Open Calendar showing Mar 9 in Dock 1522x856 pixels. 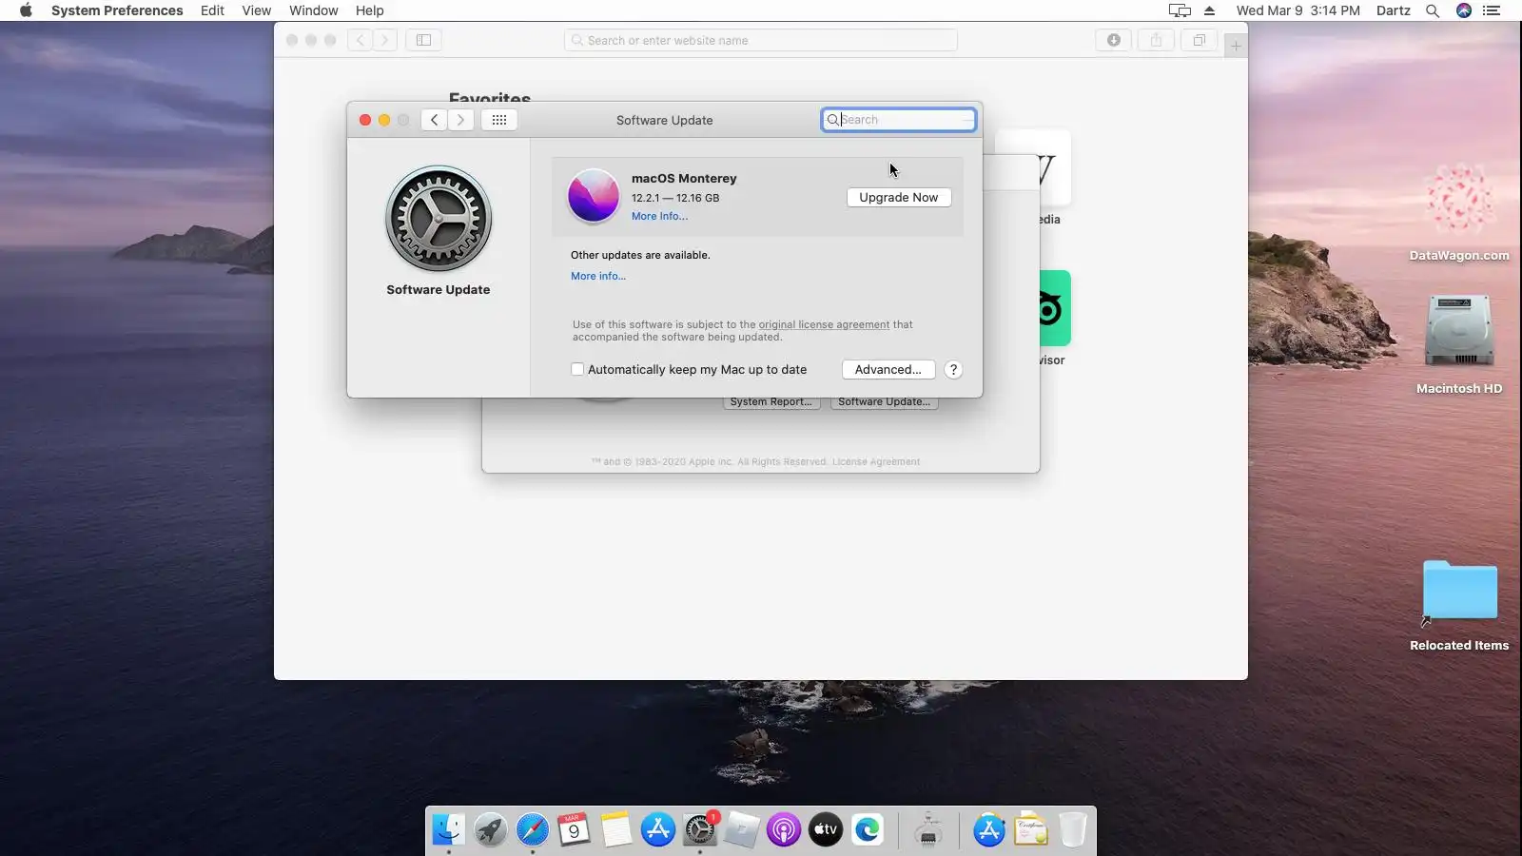click(574, 830)
